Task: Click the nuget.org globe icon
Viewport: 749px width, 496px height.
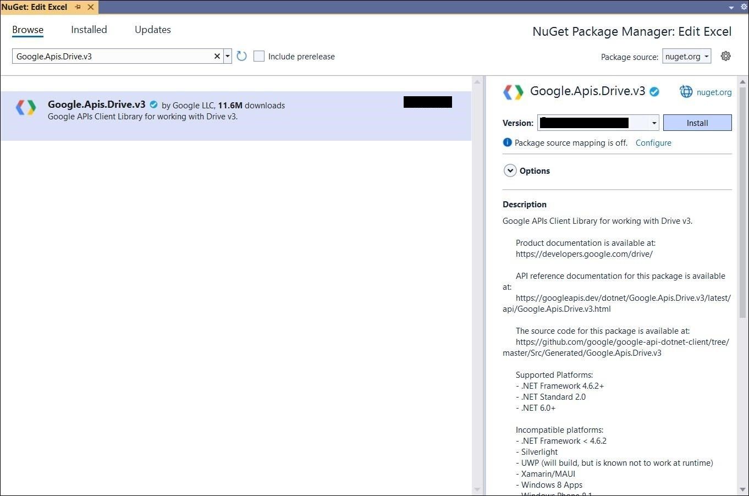Action: [686, 92]
